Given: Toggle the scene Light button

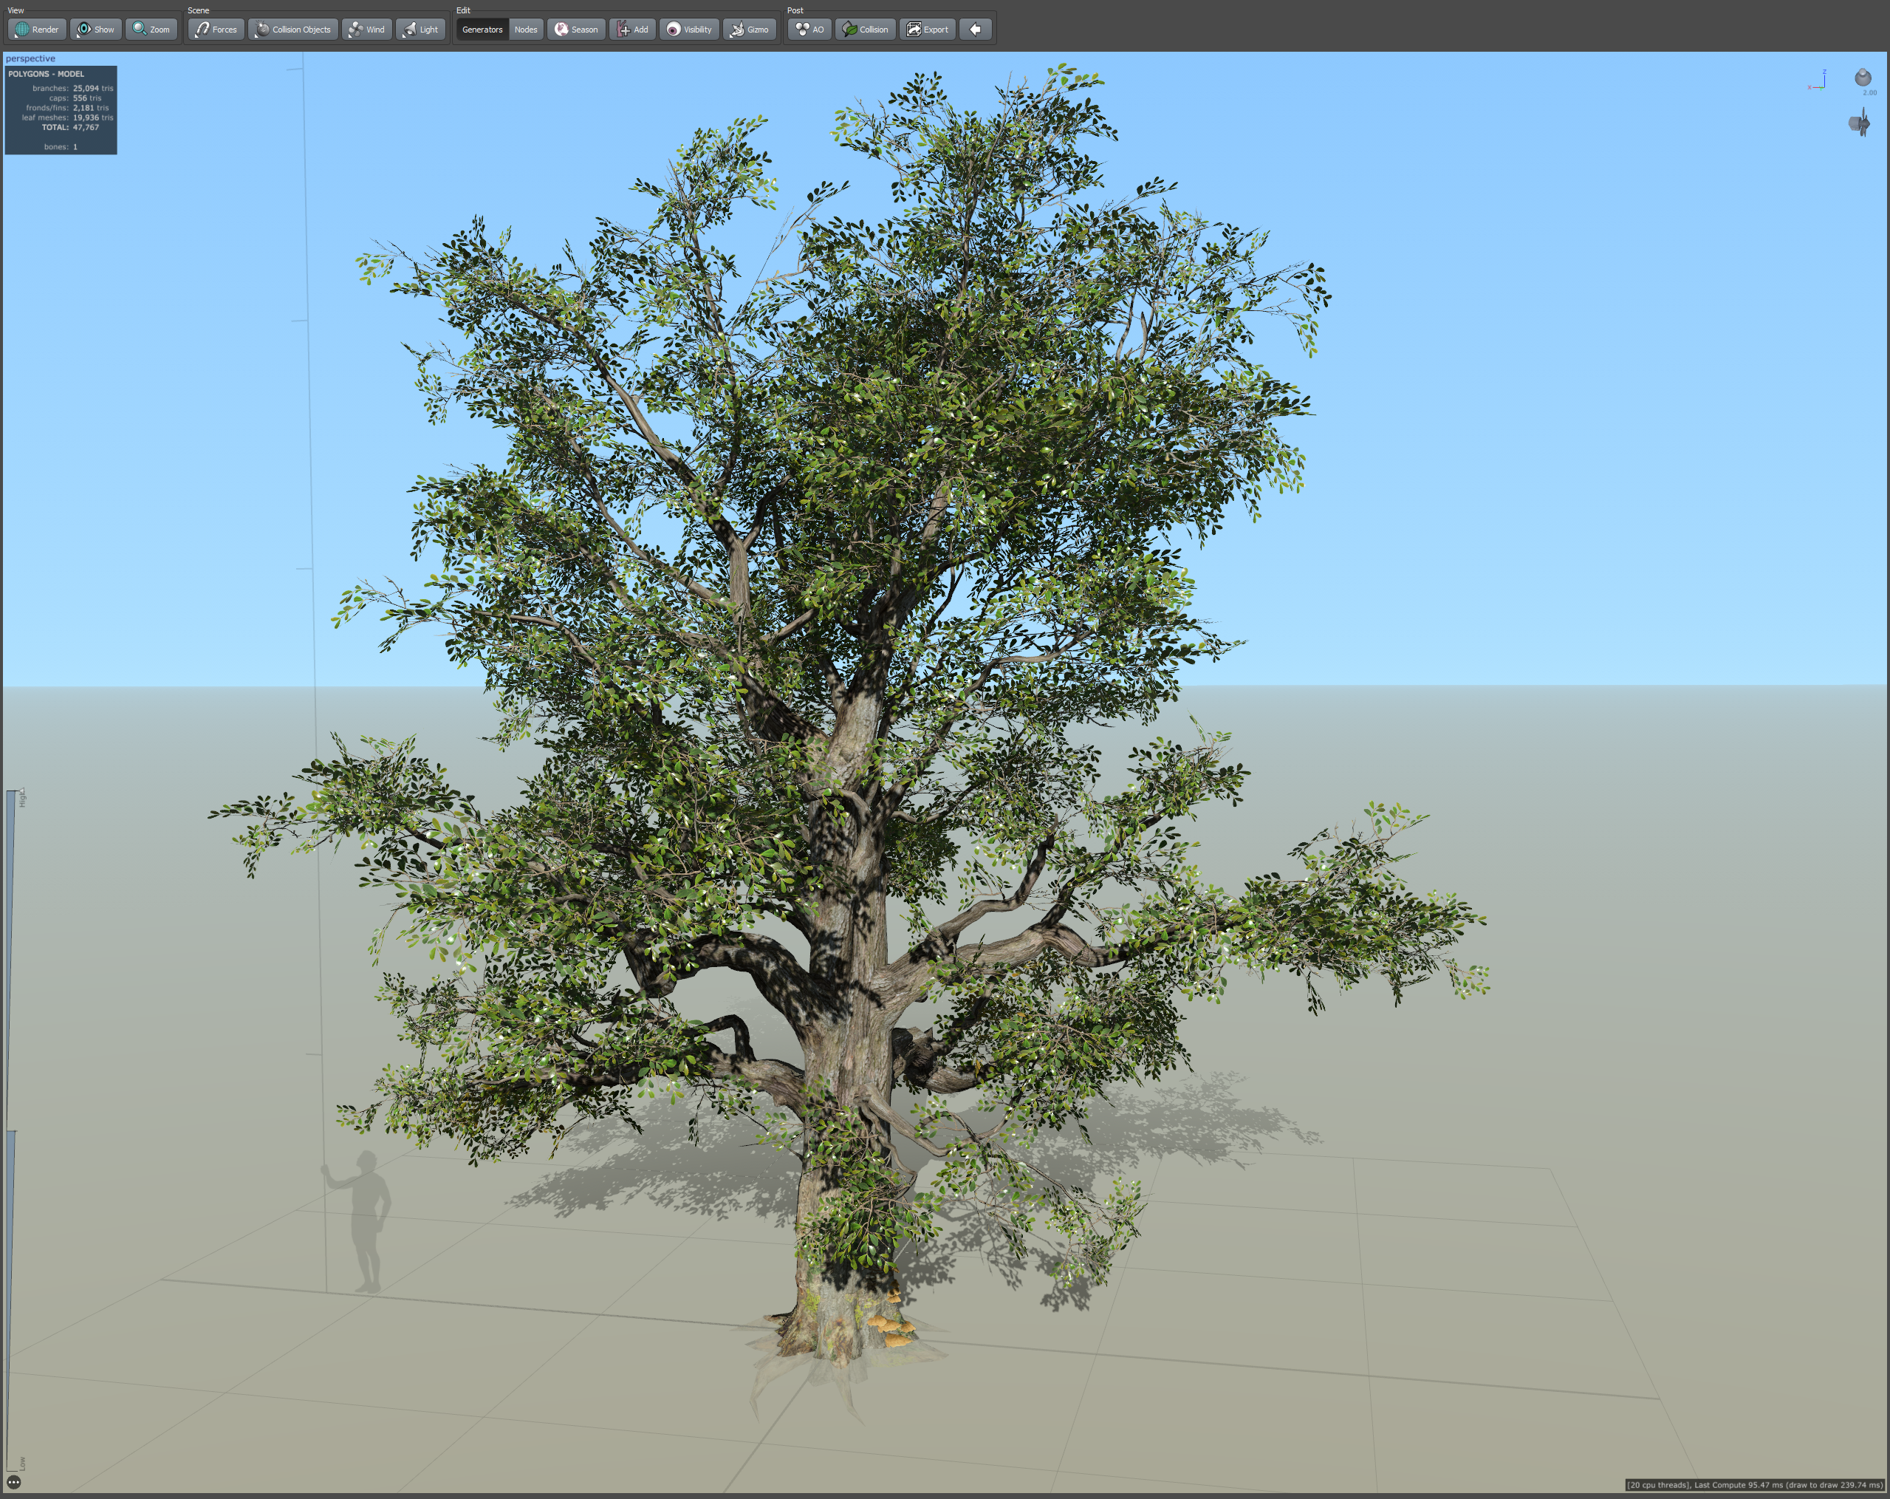Looking at the screenshot, I should [x=420, y=29].
